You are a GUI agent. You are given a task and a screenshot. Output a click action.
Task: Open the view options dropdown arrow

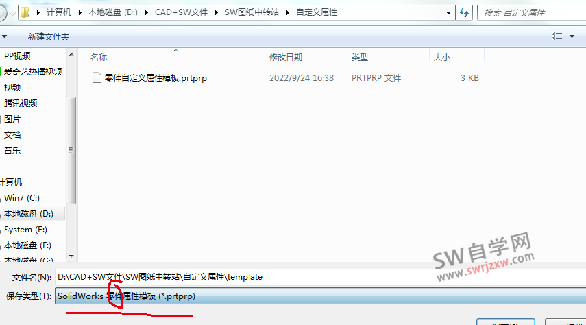(x=572, y=36)
